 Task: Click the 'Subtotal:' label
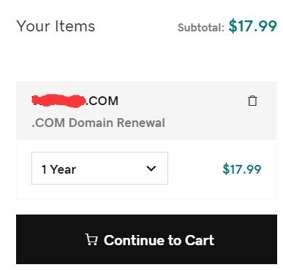(x=201, y=28)
